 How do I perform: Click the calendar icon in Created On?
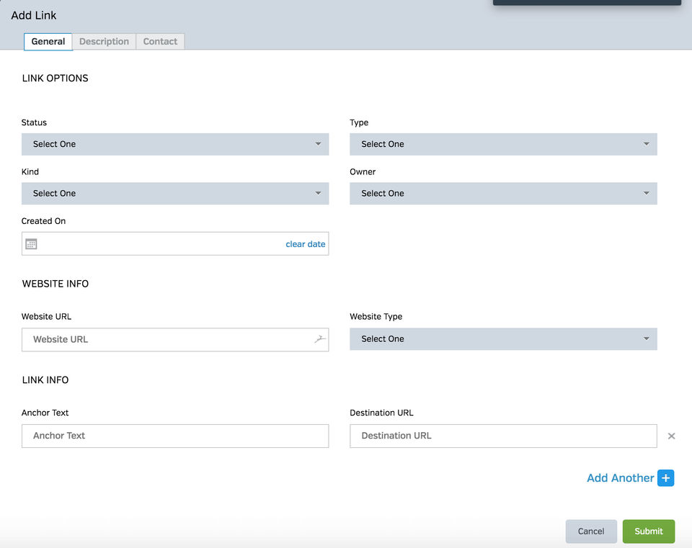coord(31,244)
